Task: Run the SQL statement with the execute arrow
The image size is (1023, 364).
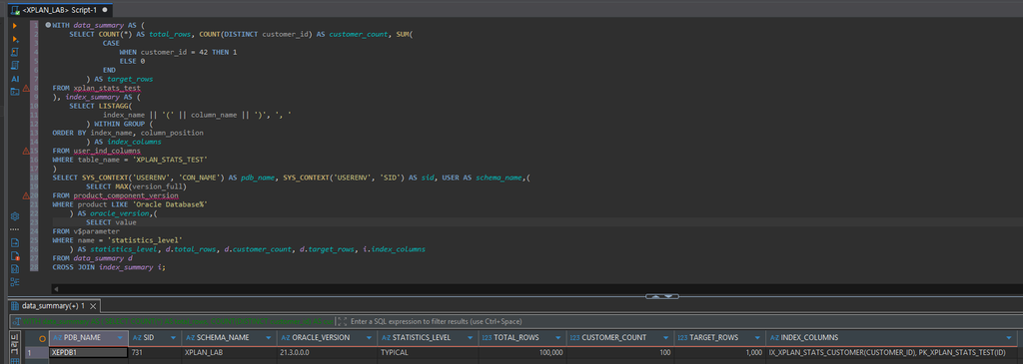Action: [x=15, y=25]
